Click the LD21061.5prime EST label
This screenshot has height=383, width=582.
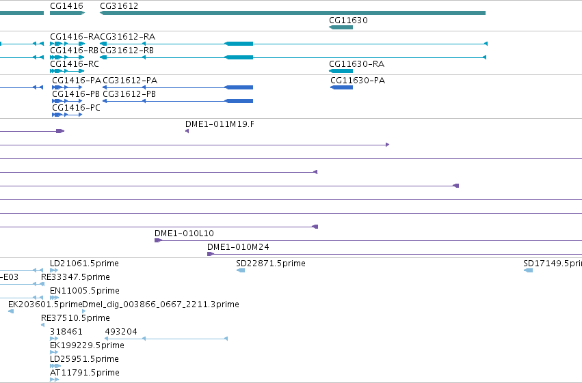coord(84,264)
